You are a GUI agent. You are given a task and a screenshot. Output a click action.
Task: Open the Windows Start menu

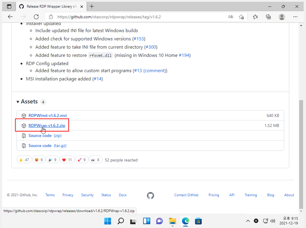pos(108,221)
